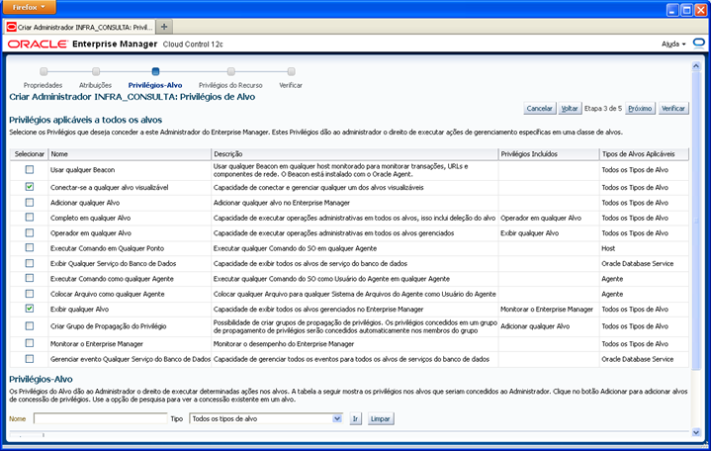Screen dimensions: 711x451
Task: Check Exibir Qualquer Serviço do Banco de Dados
Action: [30, 263]
